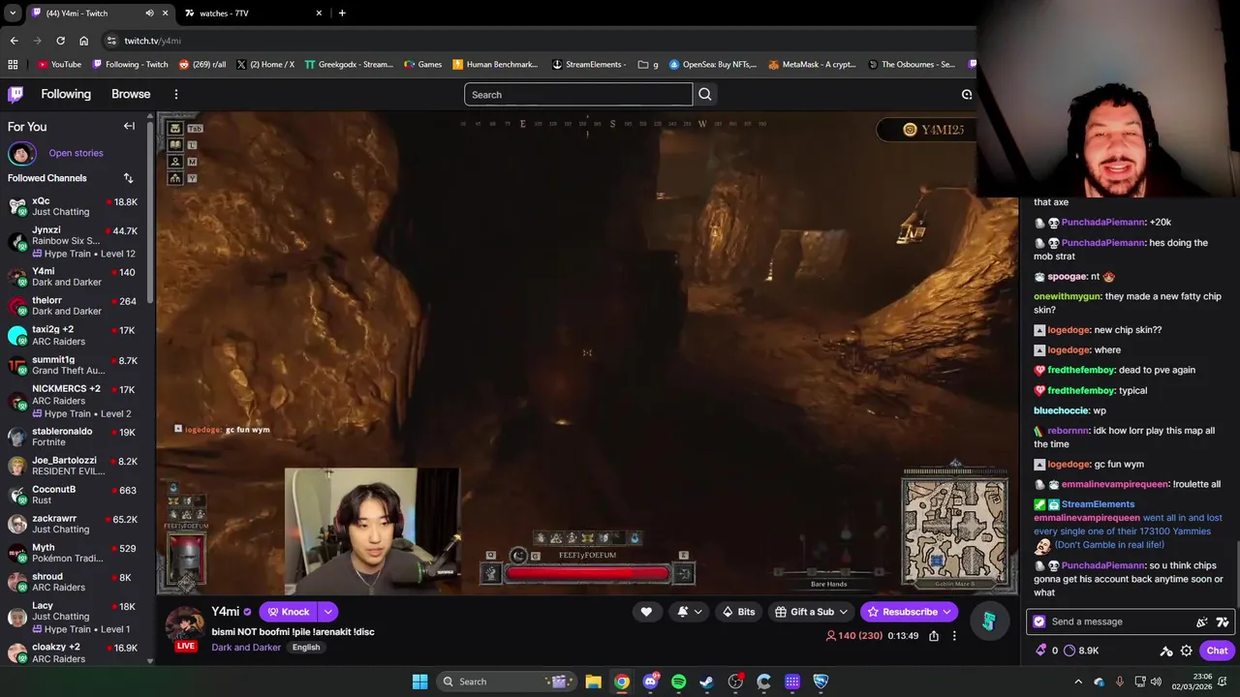Image resolution: width=1240 pixels, height=697 pixels.
Task: Click the Chrome home button
Action: coord(83,41)
